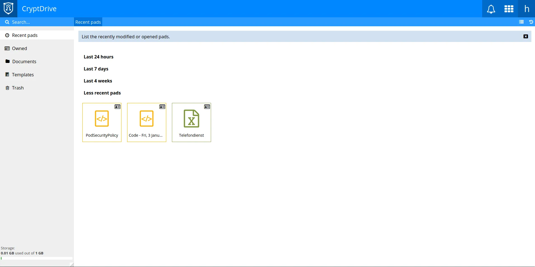Open the Trash in sidebar

[x=37, y=88]
